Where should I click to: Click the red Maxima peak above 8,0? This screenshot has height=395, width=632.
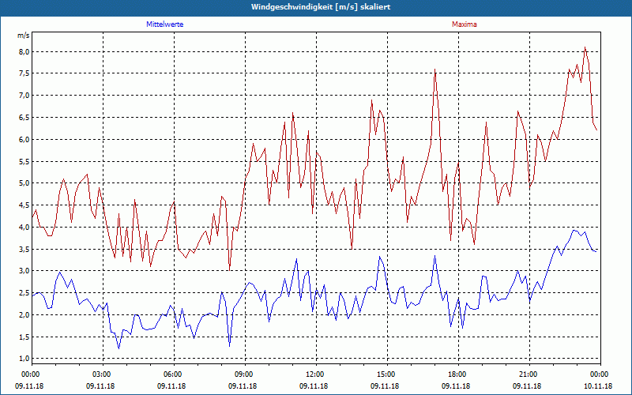click(585, 47)
